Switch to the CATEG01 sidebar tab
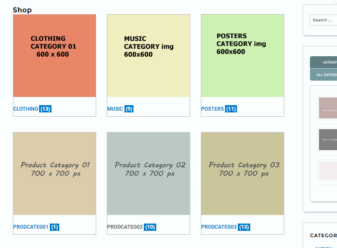 click(x=323, y=62)
